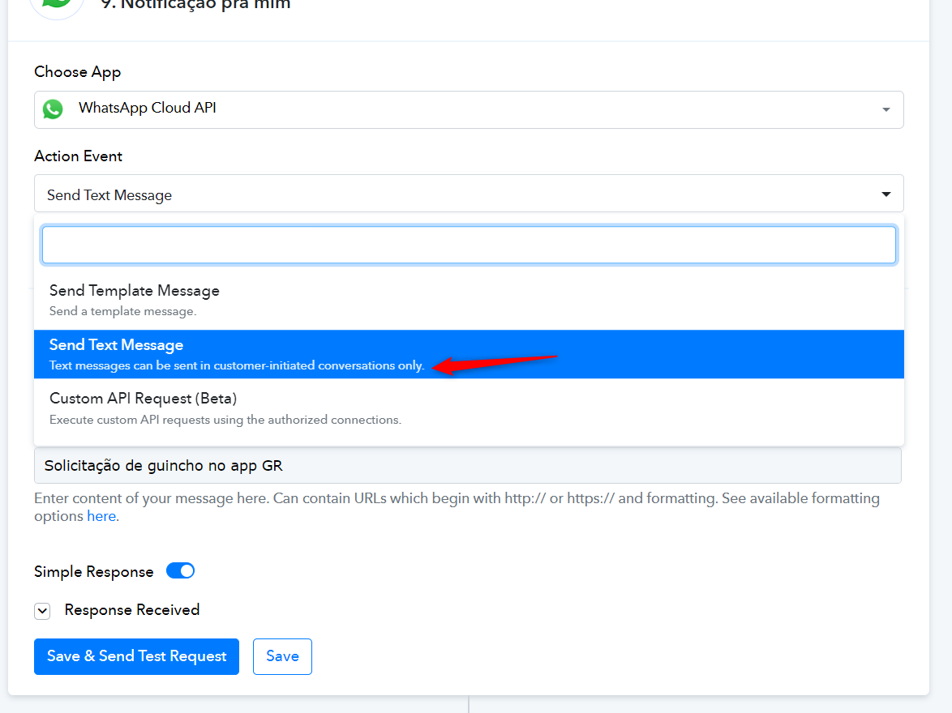Click the Save button
The height and width of the screenshot is (713, 952).
282,656
